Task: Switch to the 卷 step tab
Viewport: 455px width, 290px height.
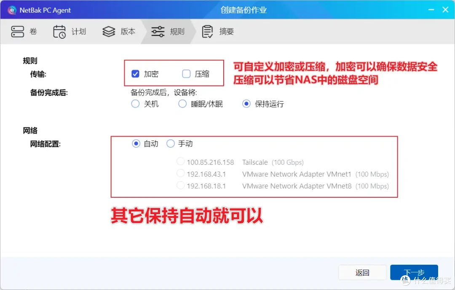Action: pos(24,32)
